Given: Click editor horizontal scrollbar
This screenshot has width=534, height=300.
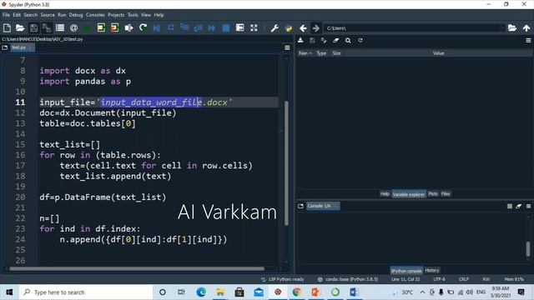Looking at the screenshot, I should click(x=136, y=268).
